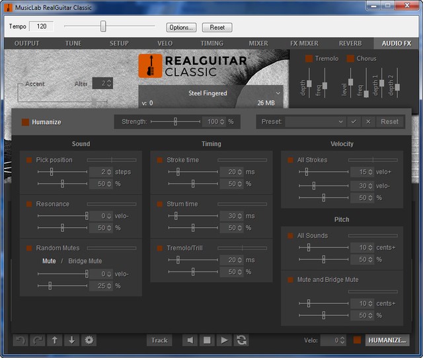Click the loop/refresh icon in transport
Screen dimensions: 423x358
242,340
